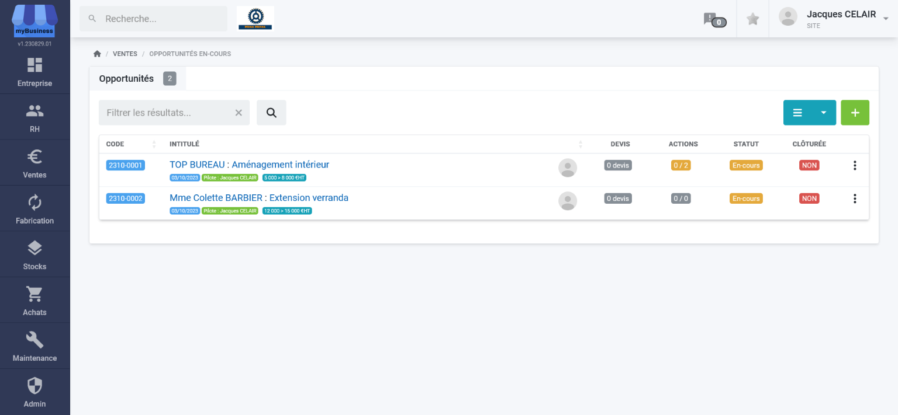Screen dimensions: 898x415
Task: Open row menu for Colette BARBIER opportunity
Action: pos(855,199)
